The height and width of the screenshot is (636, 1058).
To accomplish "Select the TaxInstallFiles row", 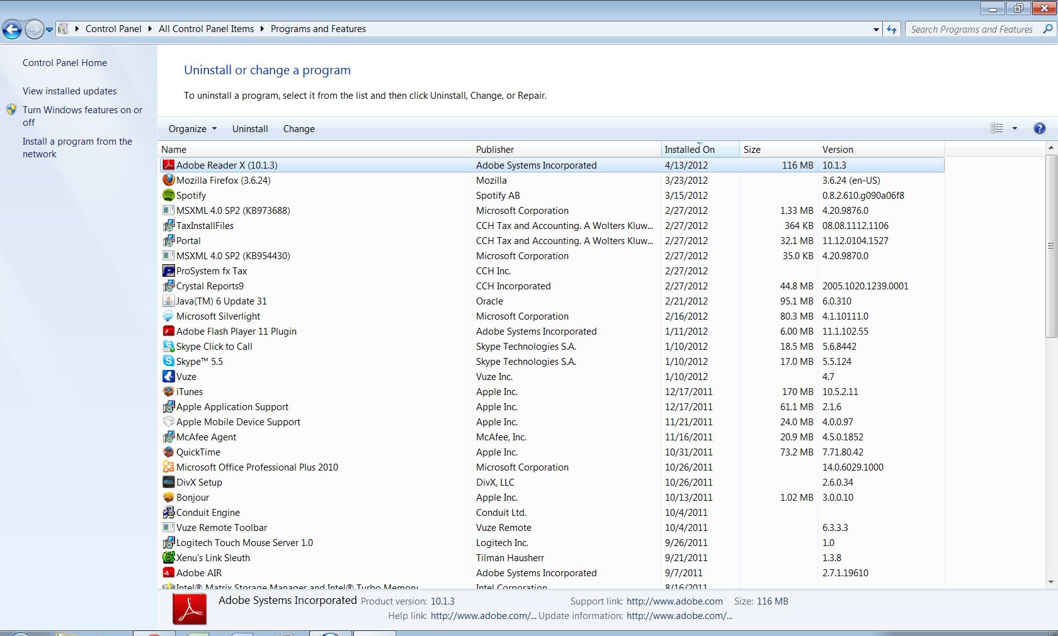I will tap(552, 225).
